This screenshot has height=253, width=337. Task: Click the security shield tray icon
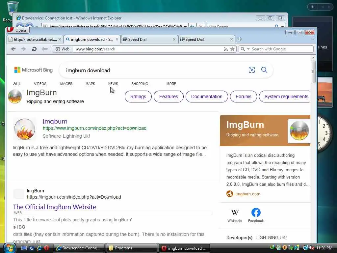coord(285,248)
